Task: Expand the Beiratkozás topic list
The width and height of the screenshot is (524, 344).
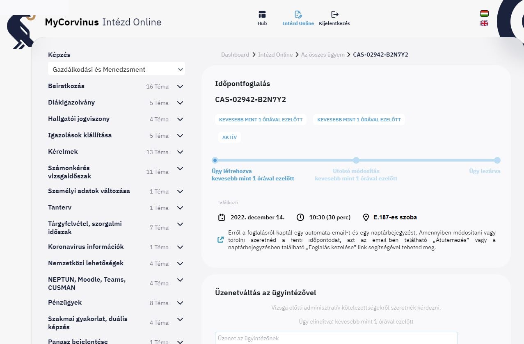Action: pos(180,87)
